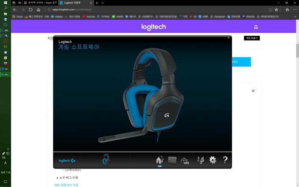Open the clock showing 오후 7:16
This screenshot has width=299, height=187.
click(x=5, y=172)
